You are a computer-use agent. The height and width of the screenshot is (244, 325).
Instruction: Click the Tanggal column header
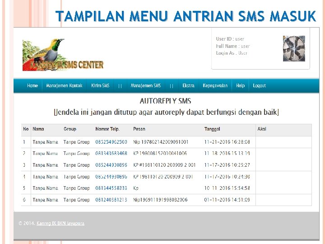(212, 129)
